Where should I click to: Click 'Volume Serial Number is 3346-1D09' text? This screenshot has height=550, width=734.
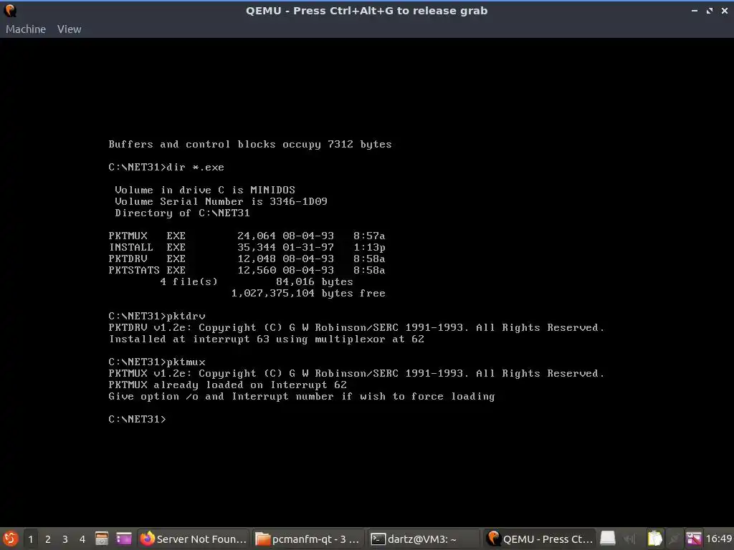(x=221, y=201)
